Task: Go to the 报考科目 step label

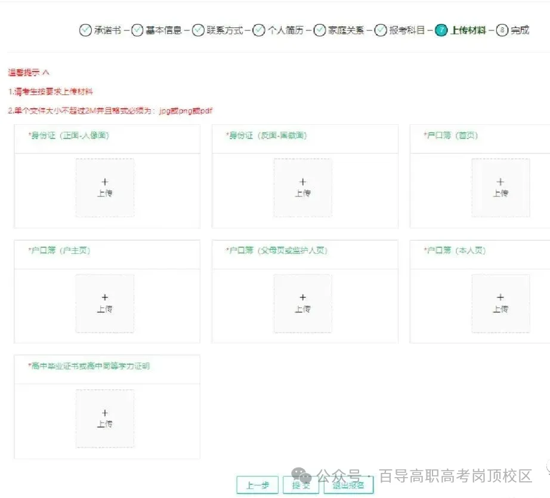Action: click(407, 30)
